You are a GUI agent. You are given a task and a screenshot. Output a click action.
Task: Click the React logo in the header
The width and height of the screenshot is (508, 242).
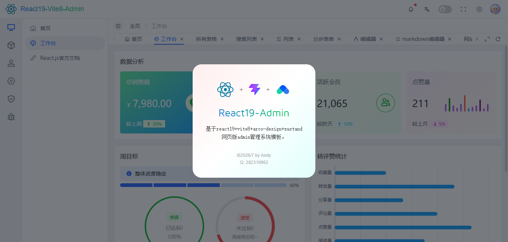[11, 9]
